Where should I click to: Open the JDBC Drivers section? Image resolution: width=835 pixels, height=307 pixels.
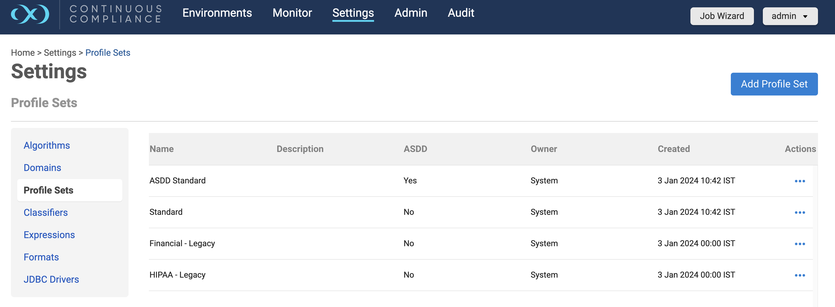pyautogui.click(x=51, y=280)
